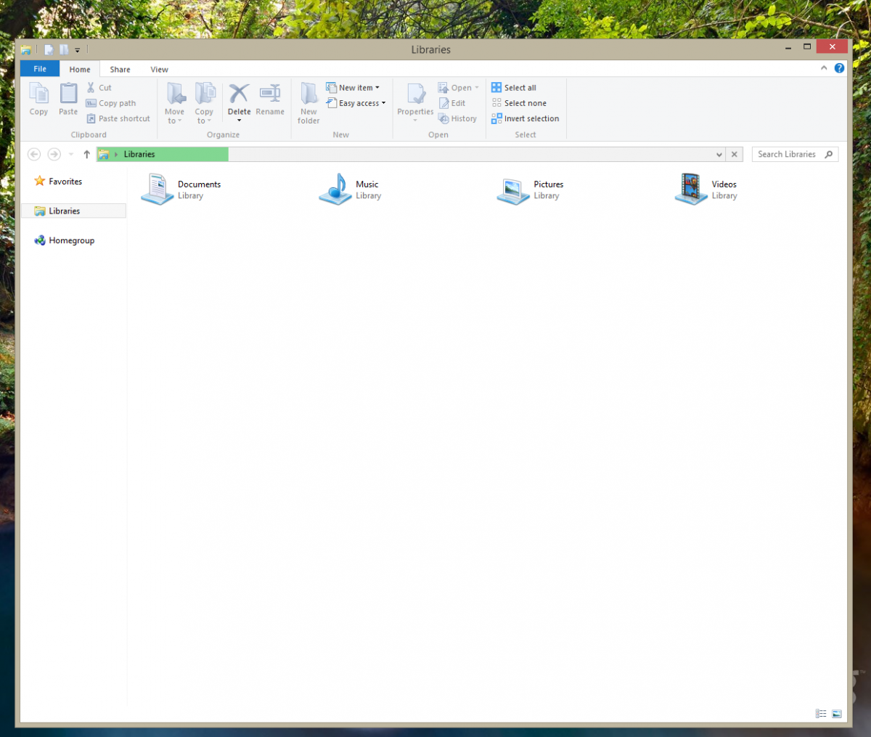Expand the Open button dropdown arrow

(477, 88)
